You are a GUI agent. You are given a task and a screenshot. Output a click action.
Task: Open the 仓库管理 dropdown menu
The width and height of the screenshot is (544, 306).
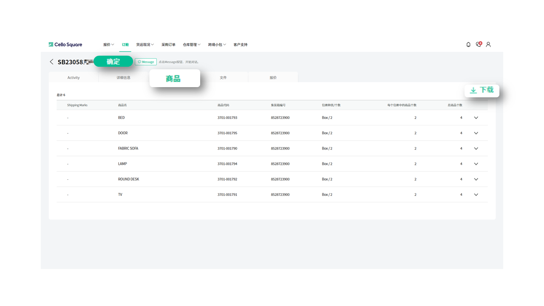[191, 45]
